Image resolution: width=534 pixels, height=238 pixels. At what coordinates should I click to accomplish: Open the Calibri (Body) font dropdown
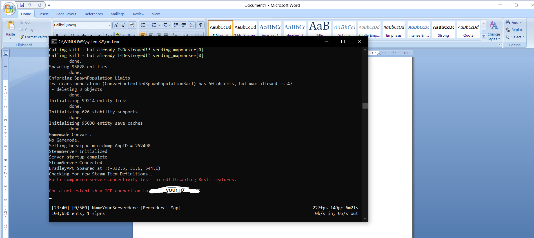point(96,25)
